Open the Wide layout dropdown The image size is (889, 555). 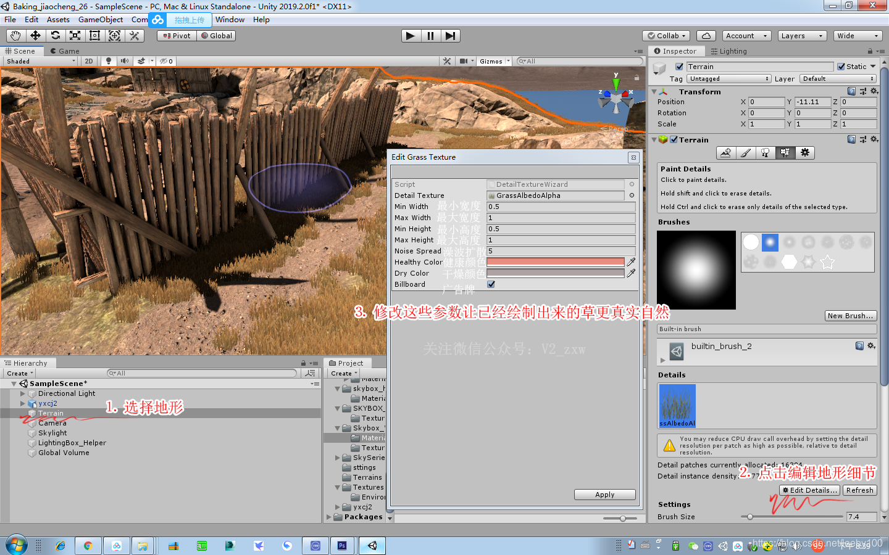[858, 36]
